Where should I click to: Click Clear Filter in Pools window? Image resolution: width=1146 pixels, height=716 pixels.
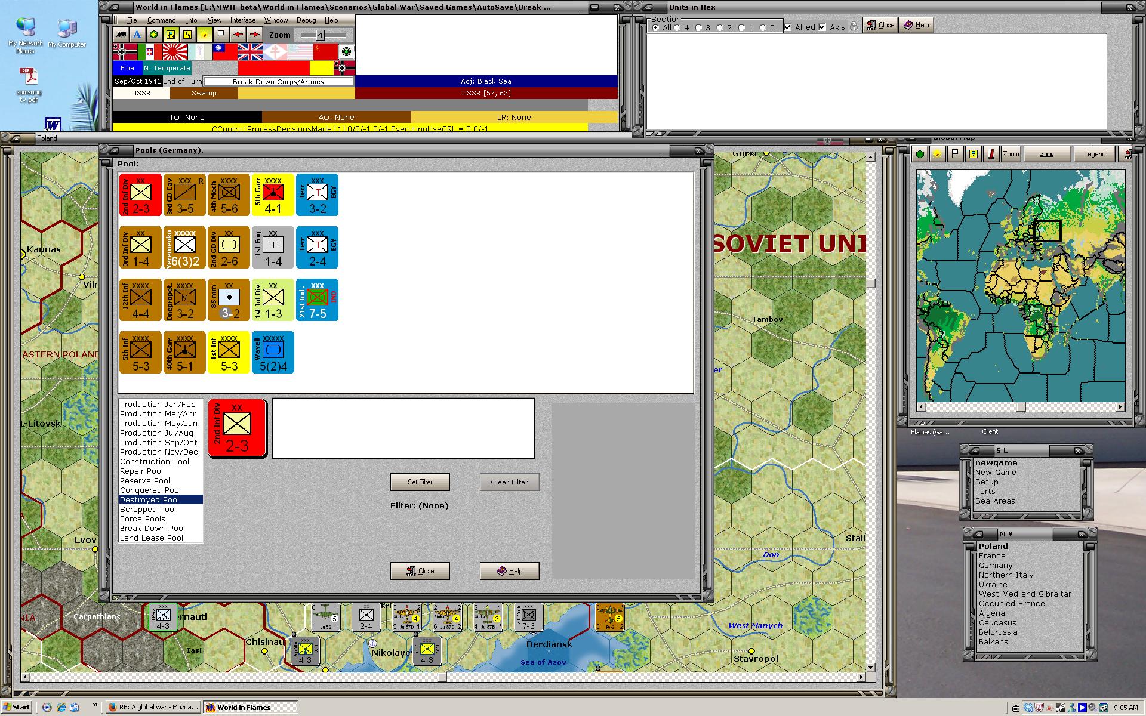(x=510, y=482)
